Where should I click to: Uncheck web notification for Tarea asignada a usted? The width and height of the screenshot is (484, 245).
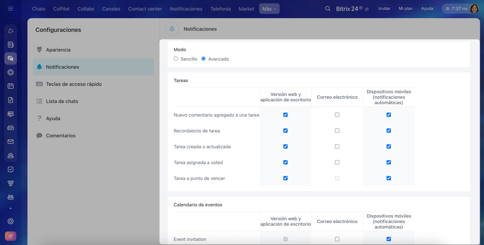click(285, 162)
